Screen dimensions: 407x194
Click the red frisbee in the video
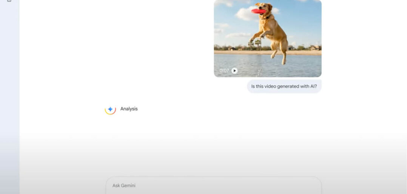pyautogui.click(x=258, y=11)
